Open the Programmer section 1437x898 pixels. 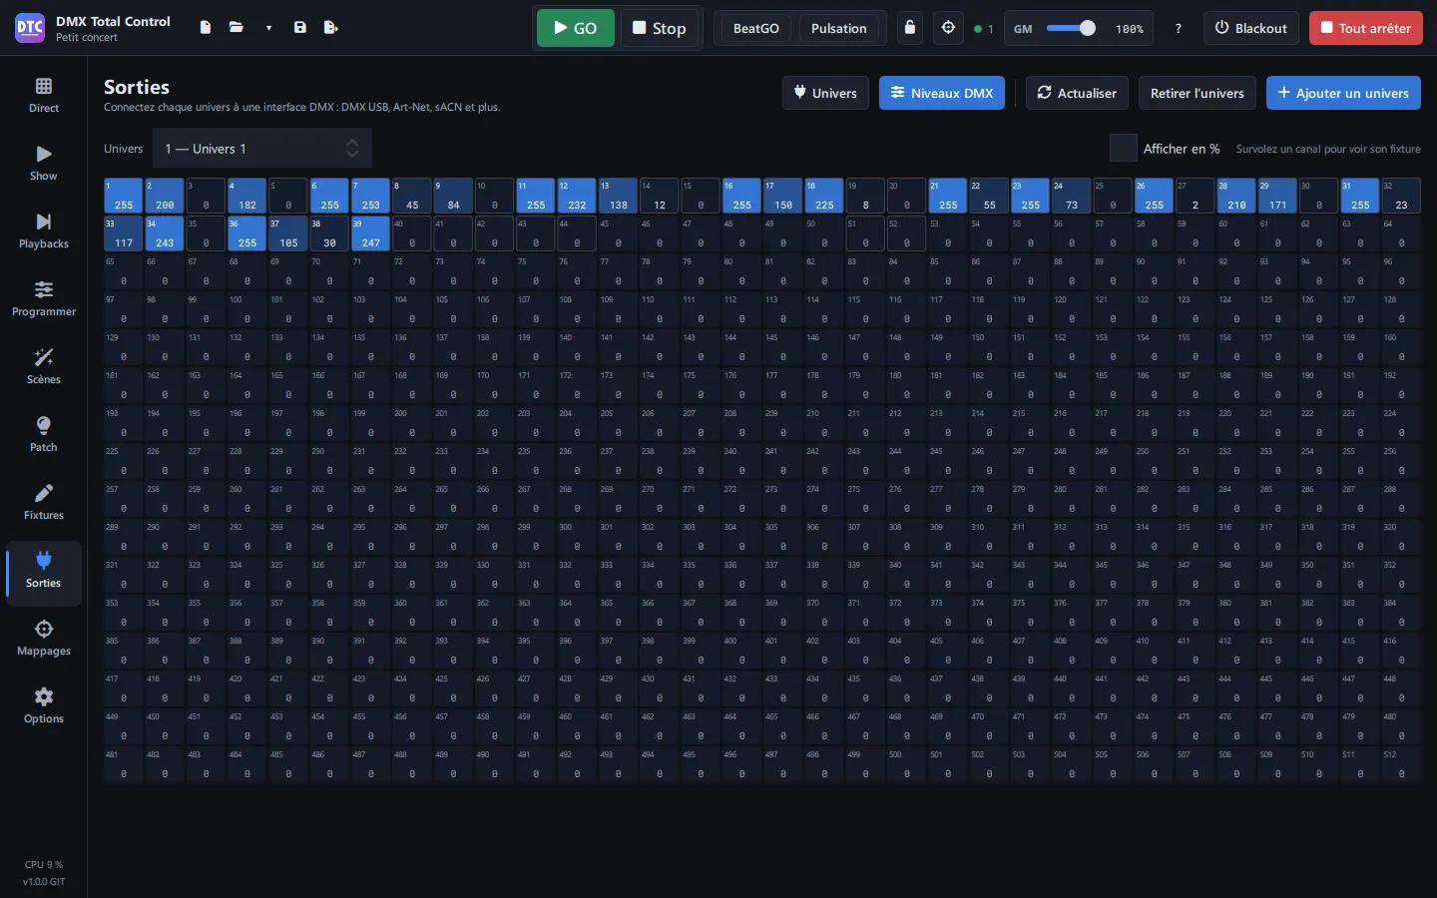tap(44, 299)
